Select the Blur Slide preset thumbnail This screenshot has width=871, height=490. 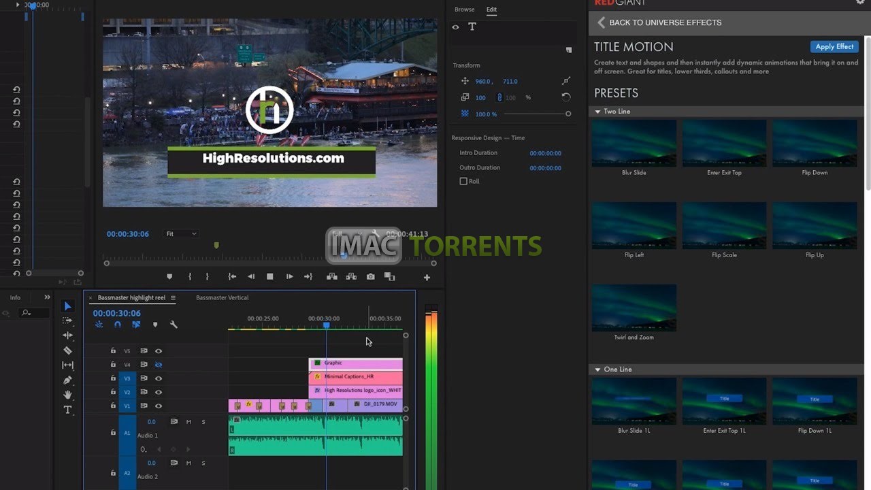(x=634, y=143)
